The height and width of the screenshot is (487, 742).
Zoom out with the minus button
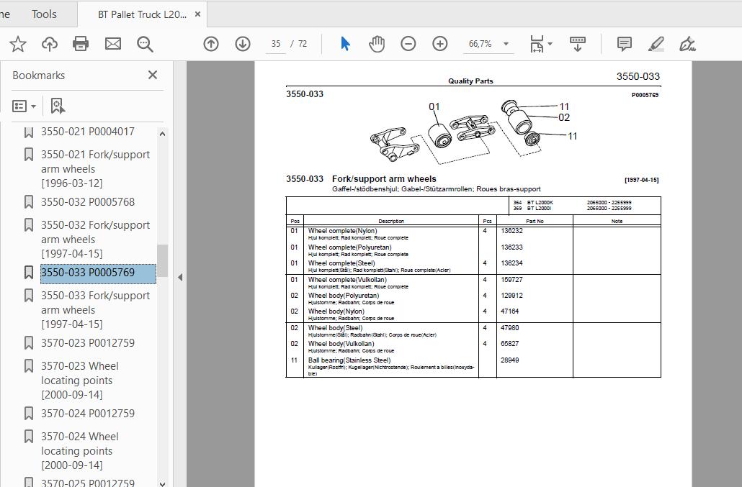pos(408,44)
